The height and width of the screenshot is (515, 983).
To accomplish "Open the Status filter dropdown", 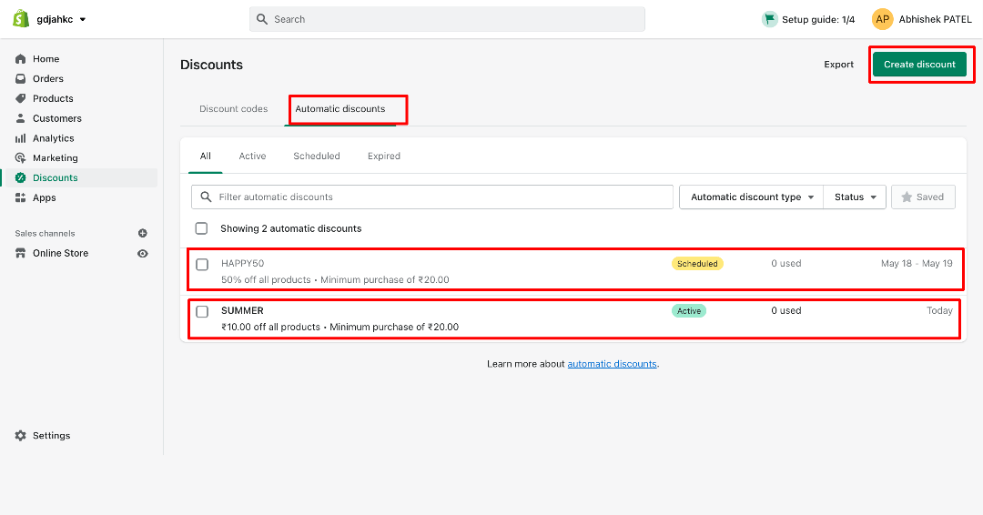I will [x=855, y=197].
